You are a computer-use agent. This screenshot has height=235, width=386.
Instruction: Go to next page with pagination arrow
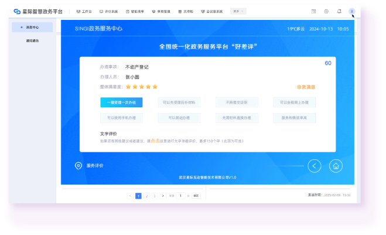point(163,195)
